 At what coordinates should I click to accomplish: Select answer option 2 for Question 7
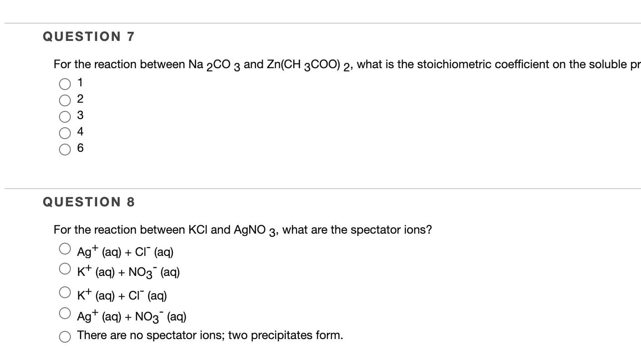pos(65,99)
